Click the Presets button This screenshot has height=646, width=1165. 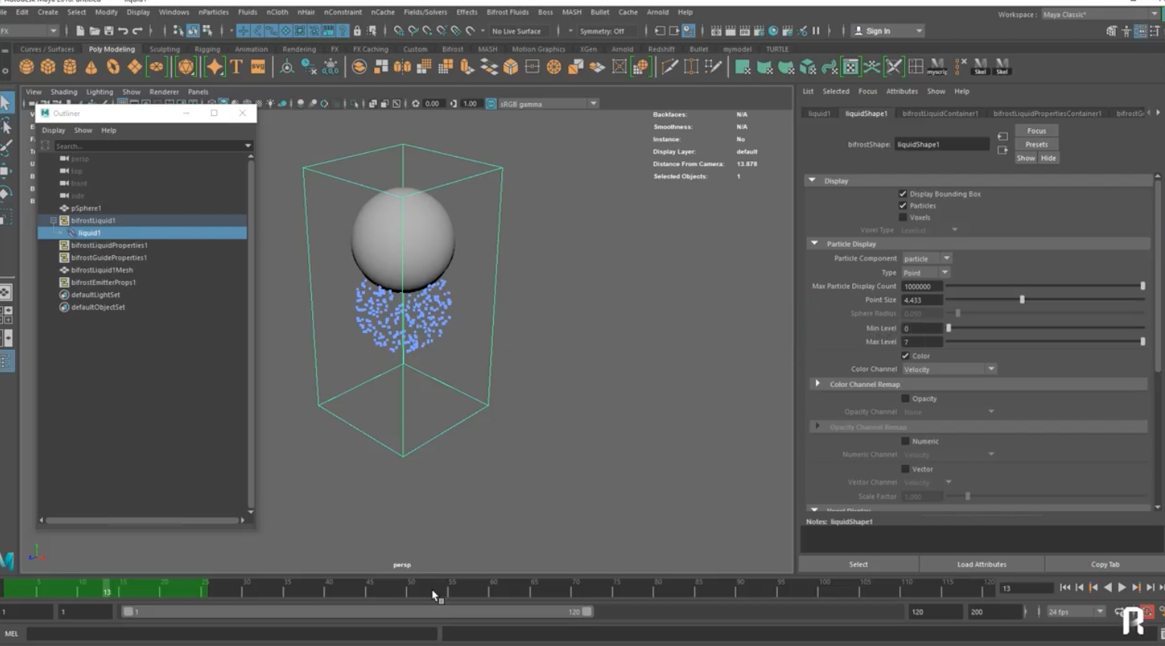tap(1036, 145)
